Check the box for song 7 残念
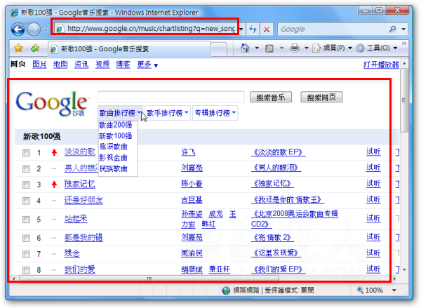The width and height of the screenshot is (421, 308). [26, 254]
